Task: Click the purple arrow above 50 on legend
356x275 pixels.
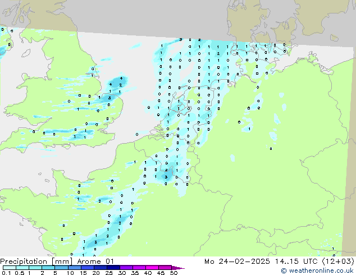Action: 178,268
